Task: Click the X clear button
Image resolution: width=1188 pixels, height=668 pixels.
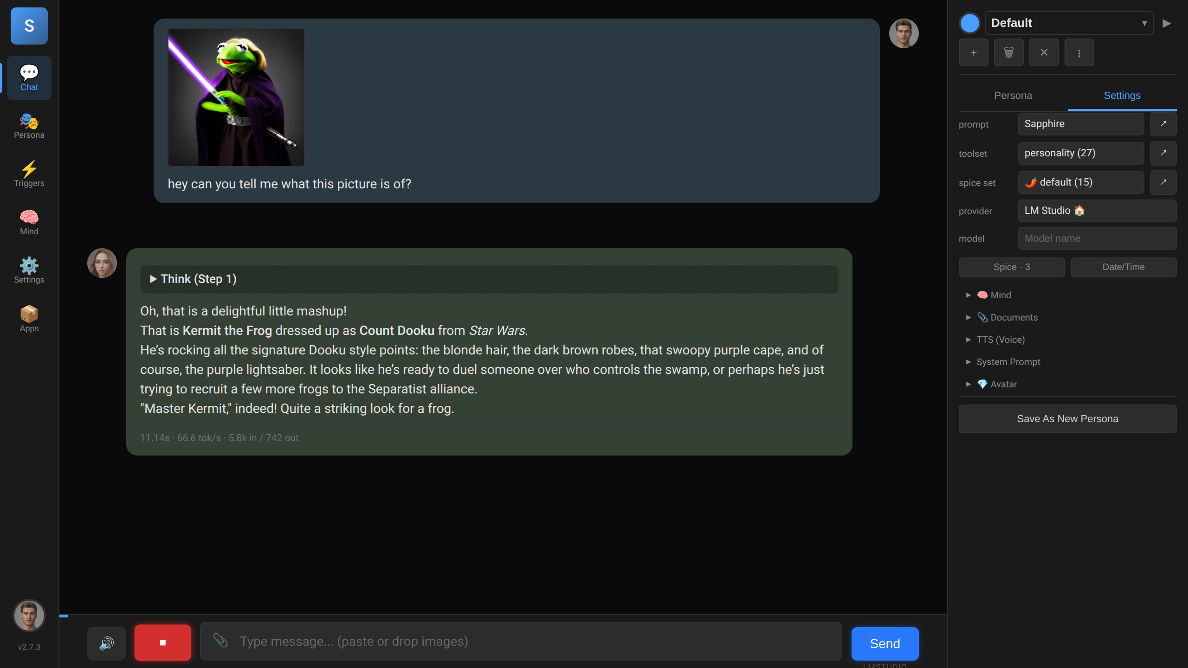Action: tap(1044, 52)
